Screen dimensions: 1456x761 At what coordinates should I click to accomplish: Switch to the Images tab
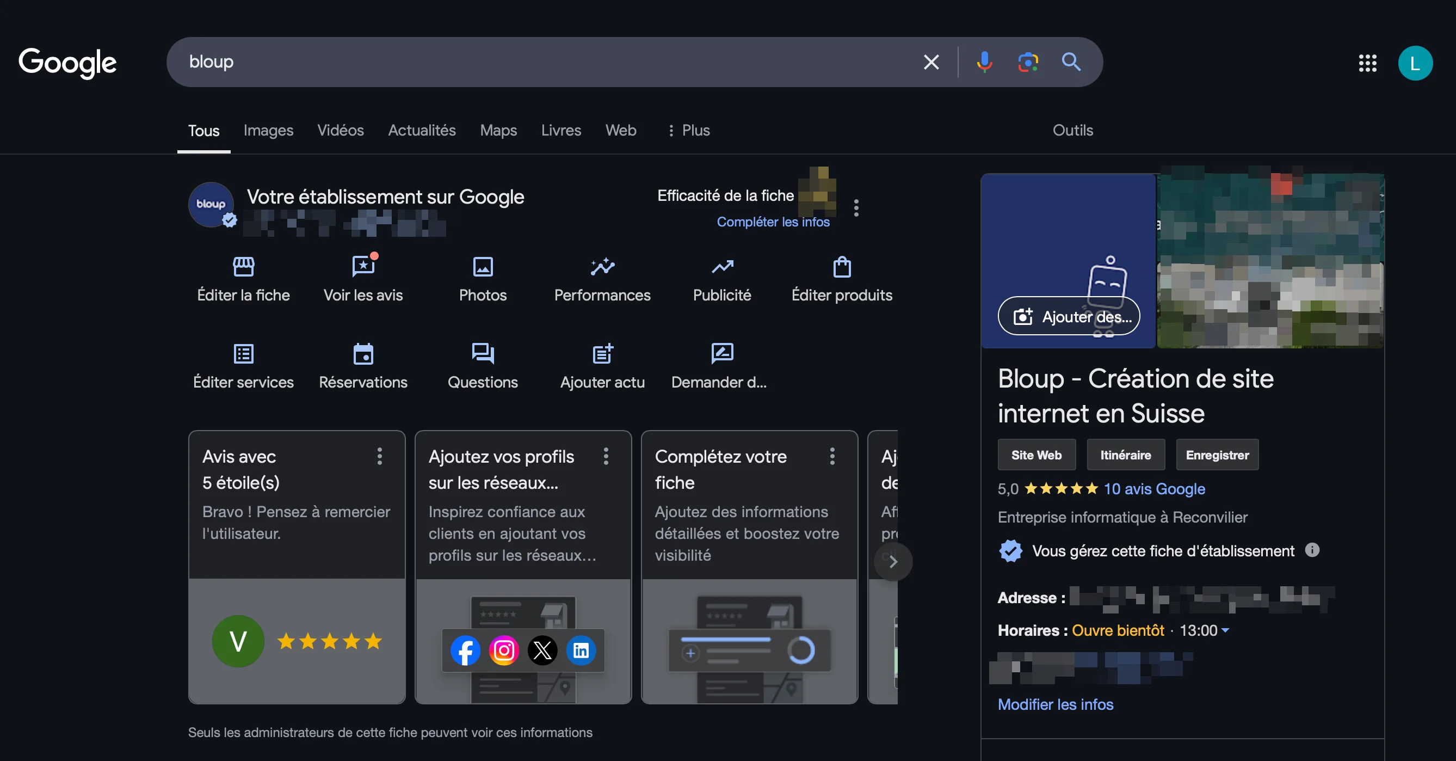(268, 131)
